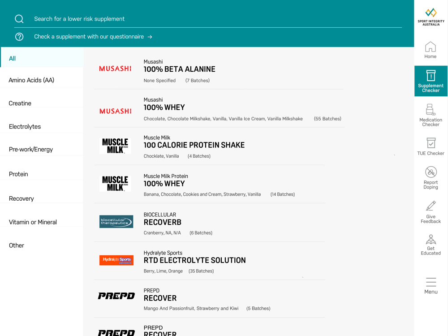Click the arrow after questionnaire link
The width and height of the screenshot is (448, 336).
pos(150,37)
